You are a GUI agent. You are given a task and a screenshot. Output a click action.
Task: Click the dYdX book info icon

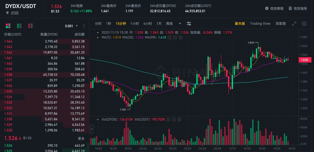8,13
